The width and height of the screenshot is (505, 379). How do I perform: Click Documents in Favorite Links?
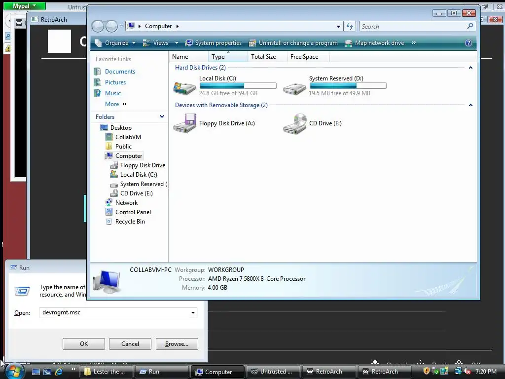pos(120,72)
